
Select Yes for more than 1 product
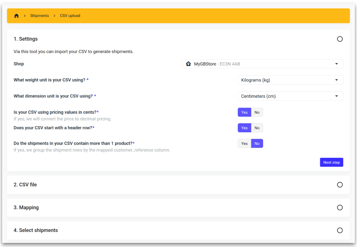[244, 143]
